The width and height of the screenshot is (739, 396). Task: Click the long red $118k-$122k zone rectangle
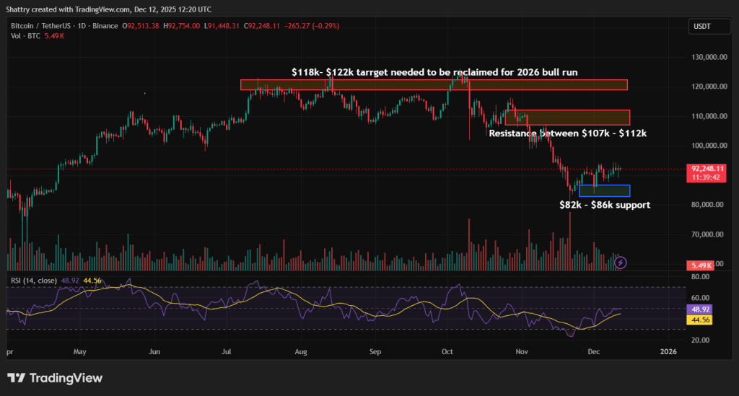pyautogui.click(x=434, y=85)
